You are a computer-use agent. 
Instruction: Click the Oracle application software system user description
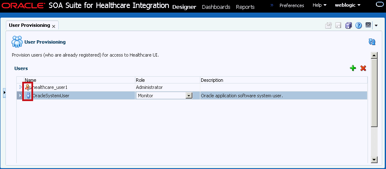[242, 96]
